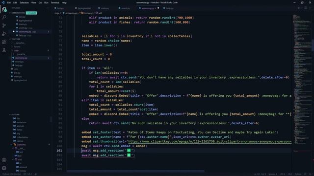Click the Economy class icon in Outline
314x176 pixels.
(x=15, y=145)
